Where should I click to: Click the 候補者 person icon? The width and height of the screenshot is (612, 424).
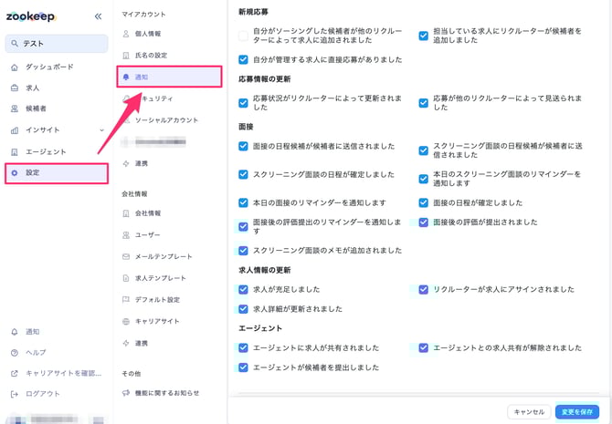point(15,109)
